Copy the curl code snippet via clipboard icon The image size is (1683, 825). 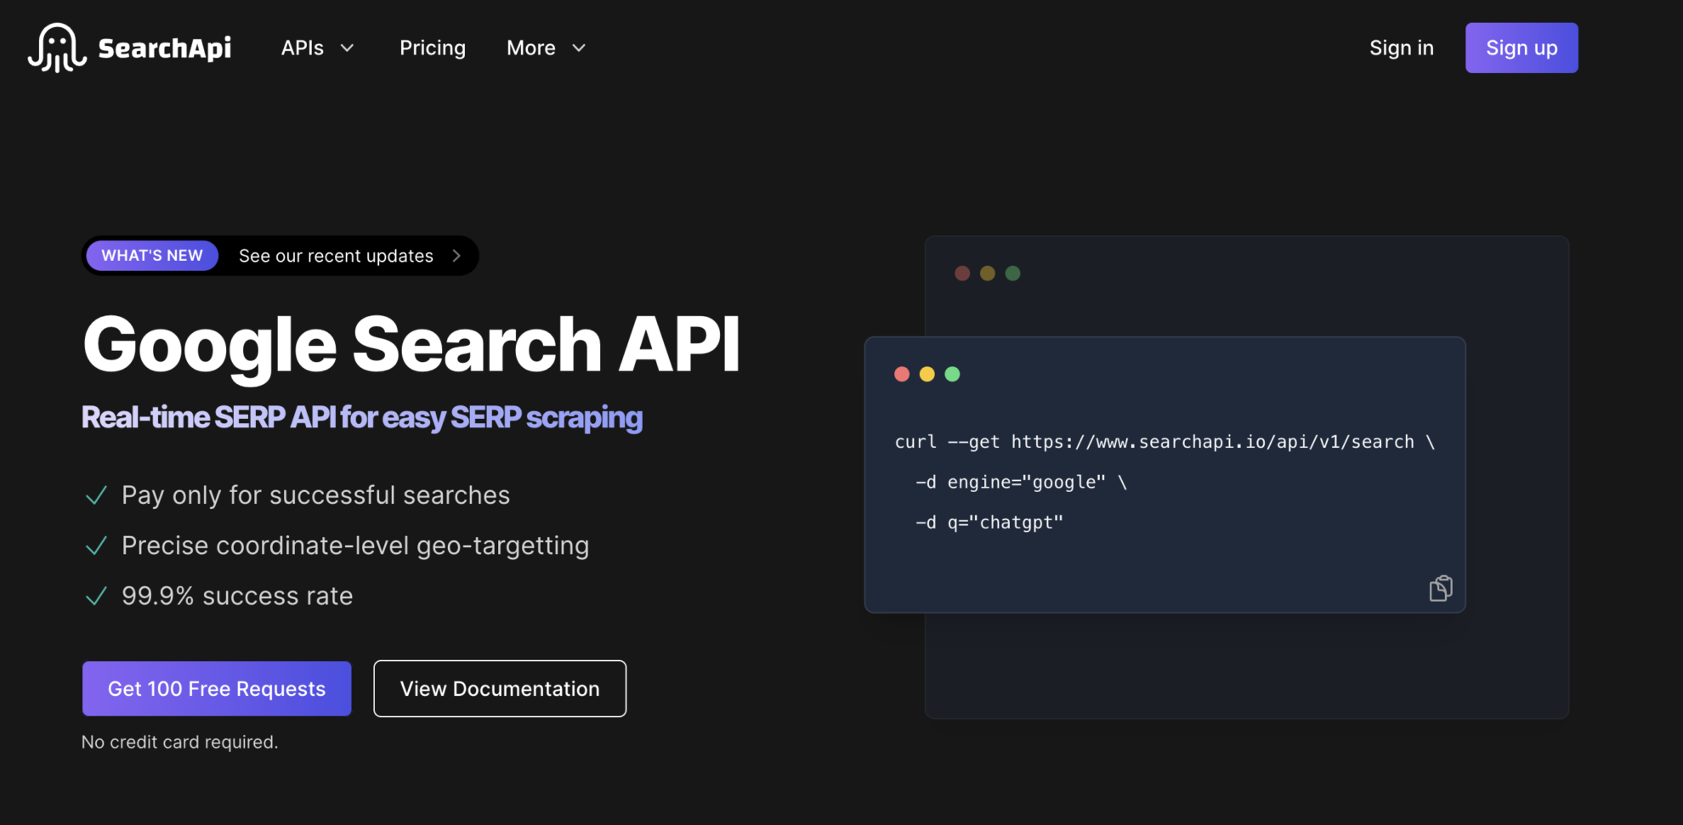[1442, 587]
